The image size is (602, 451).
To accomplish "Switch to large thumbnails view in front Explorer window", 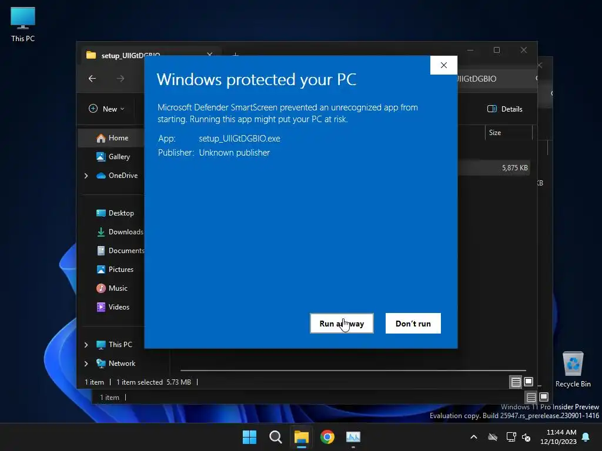I will (529, 382).
